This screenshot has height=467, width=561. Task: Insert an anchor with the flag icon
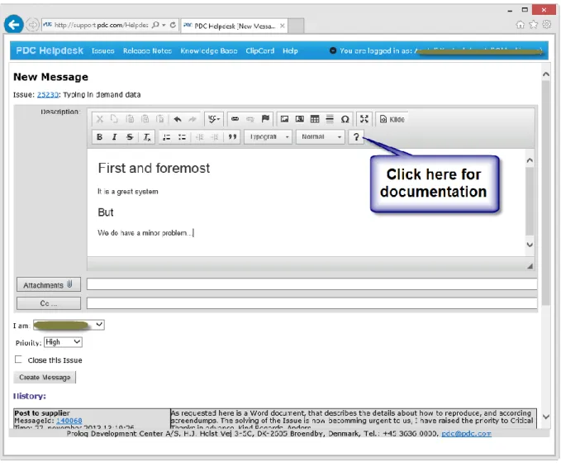[x=265, y=119]
